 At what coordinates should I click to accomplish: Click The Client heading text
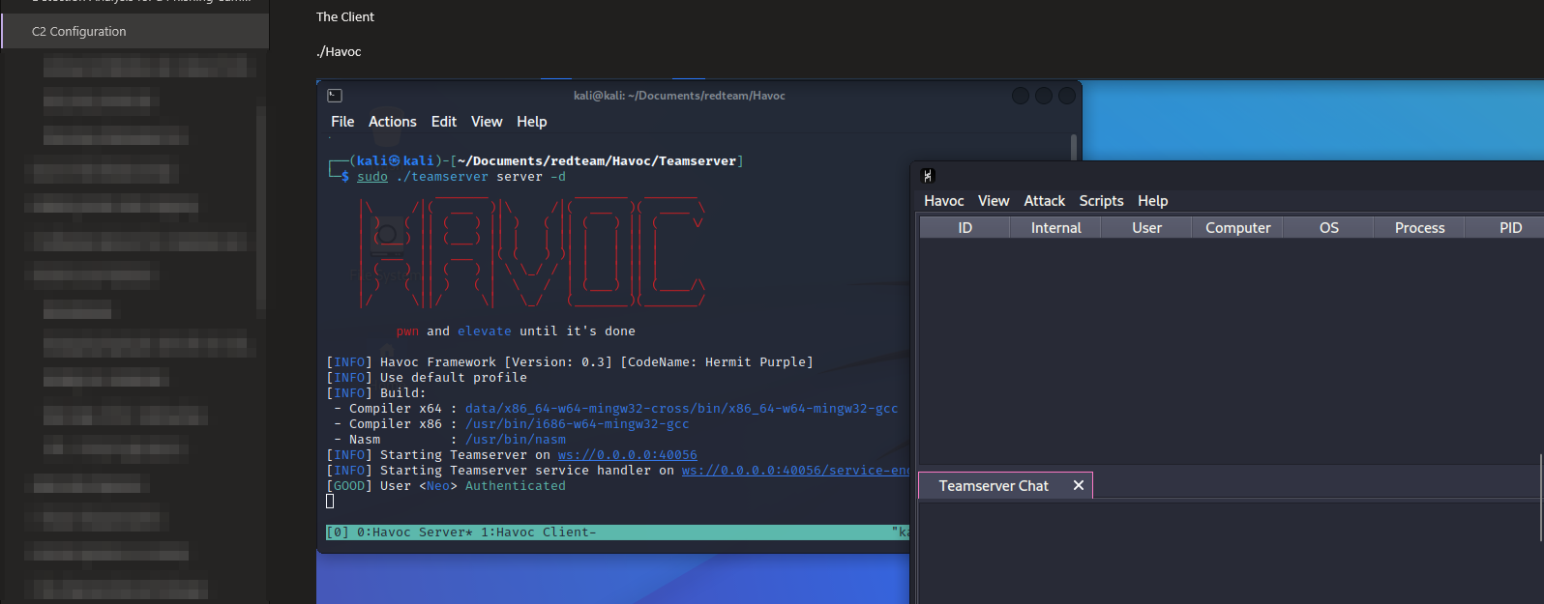click(x=345, y=16)
